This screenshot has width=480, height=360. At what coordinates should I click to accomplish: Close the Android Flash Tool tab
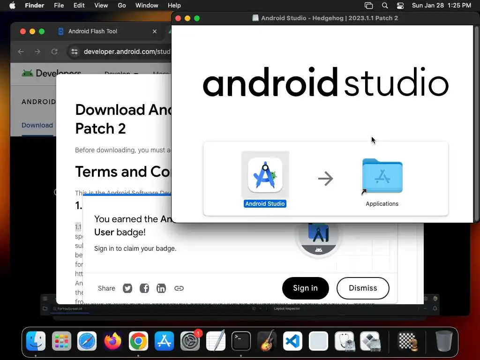click(x=155, y=31)
